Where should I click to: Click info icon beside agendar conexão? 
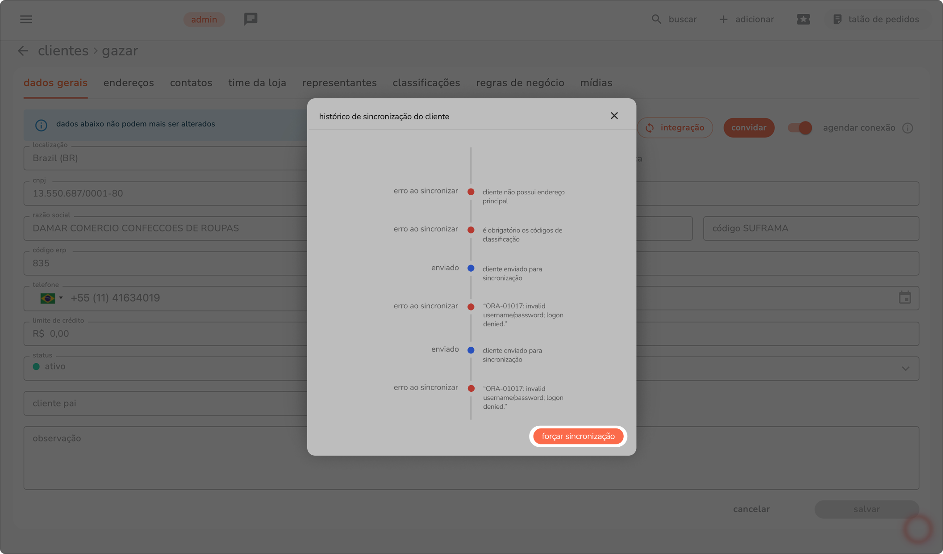pyautogui.click(x=907, y=128)
